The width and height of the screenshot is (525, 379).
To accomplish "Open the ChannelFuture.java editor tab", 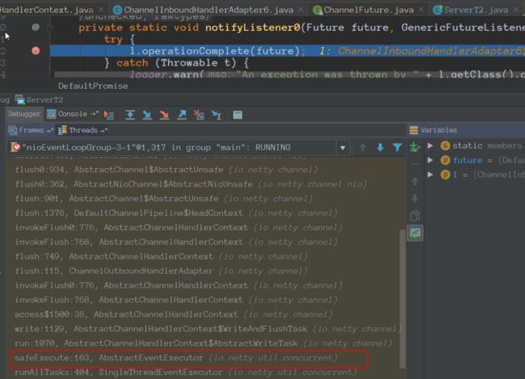I will (x=368, y=10).
